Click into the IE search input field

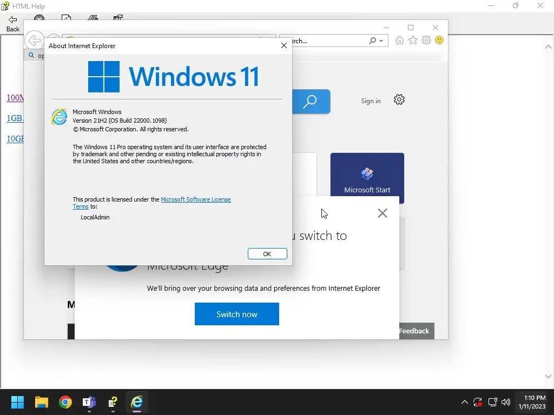pyautogui.click(x=328, y=41)
